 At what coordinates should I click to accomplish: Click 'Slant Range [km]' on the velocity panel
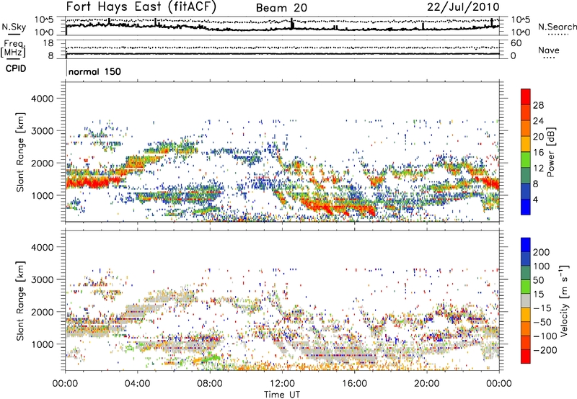(20, 301)
